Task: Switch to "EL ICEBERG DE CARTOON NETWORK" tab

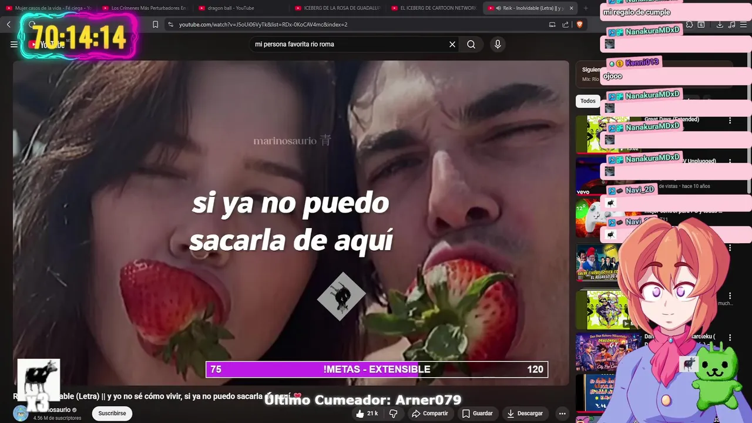Action: coord(434,8)
